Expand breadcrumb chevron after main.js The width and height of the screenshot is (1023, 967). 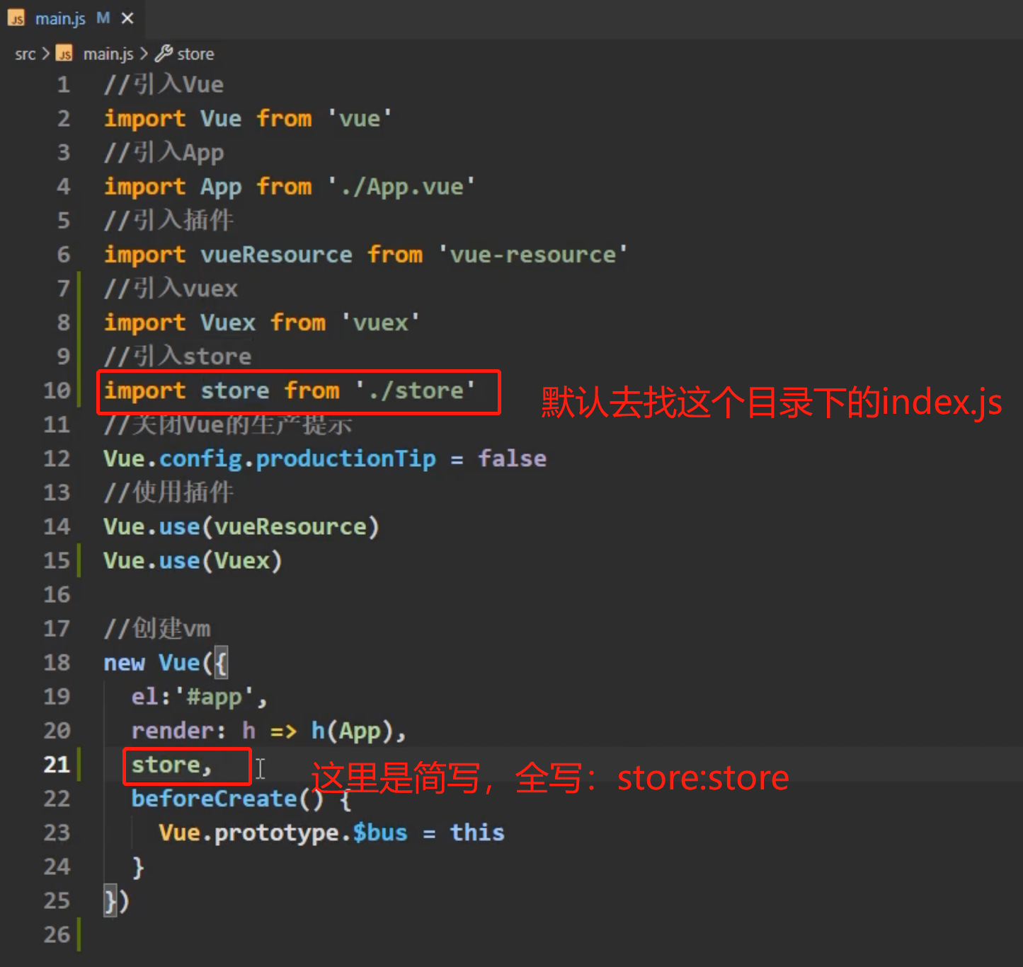point(144,54)
